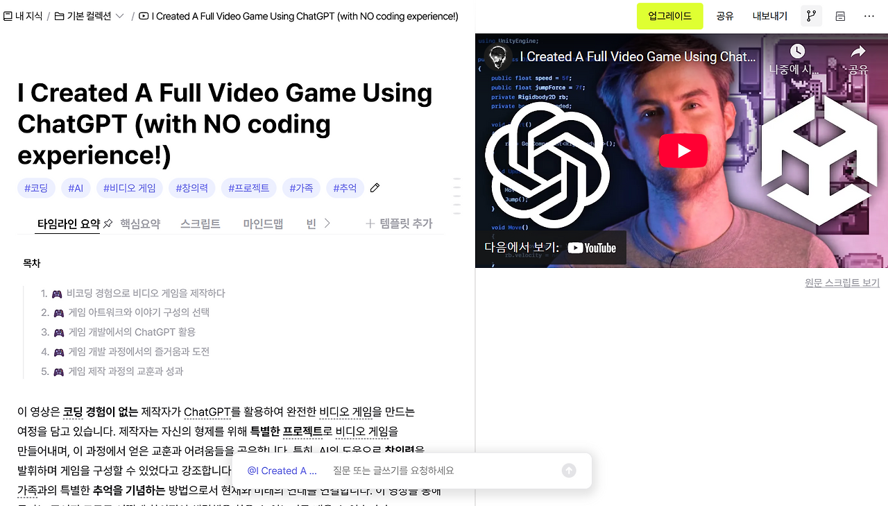Click the 목차 heading
Image resolution: width=888 pixels, height=506 pixels.
pyautogui.click(x=32, y=263)
